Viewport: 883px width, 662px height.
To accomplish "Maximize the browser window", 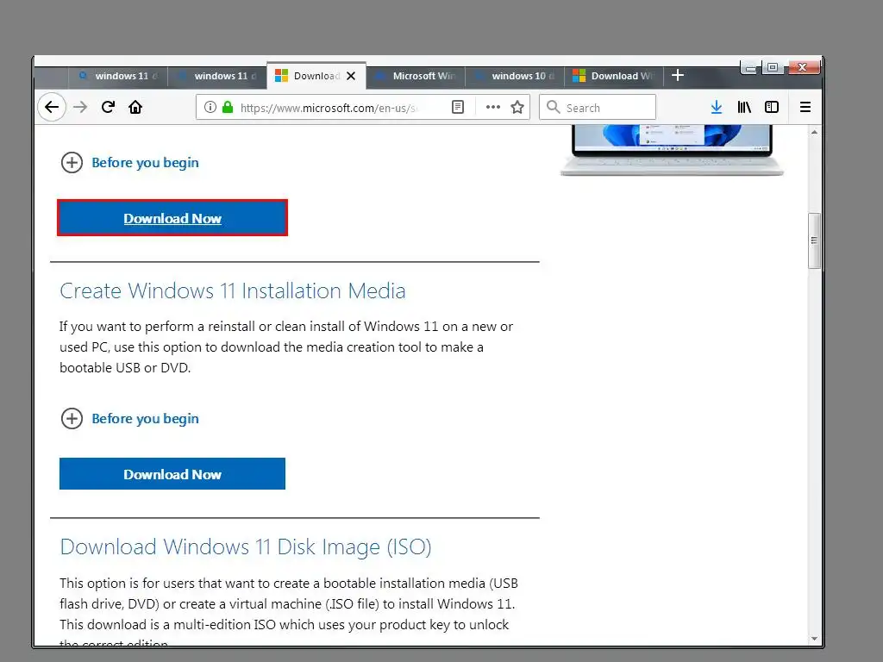I will [773, 67].
